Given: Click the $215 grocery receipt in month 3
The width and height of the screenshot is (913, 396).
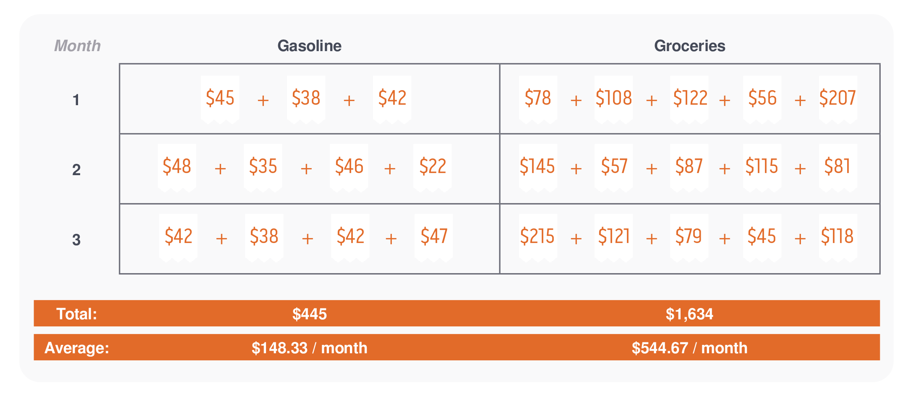Looking at the screenshot, I should coord(538,238).
